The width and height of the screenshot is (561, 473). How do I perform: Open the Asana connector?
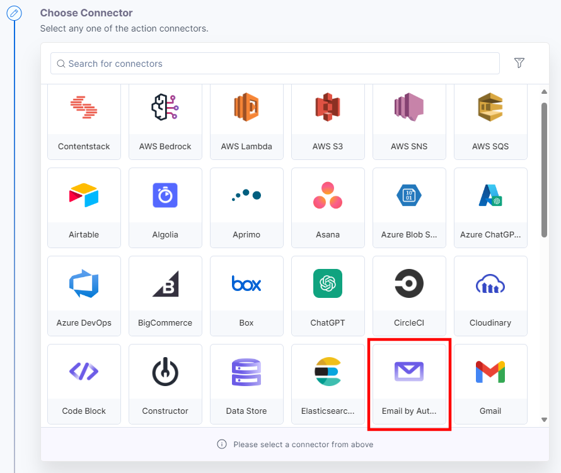point(328,208)
